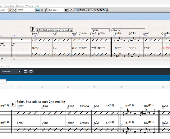The width and height of the screenshot is (170, 139).
Task: Select upper-staff Gm7 chord in Dorico
Action: [71, 106]
